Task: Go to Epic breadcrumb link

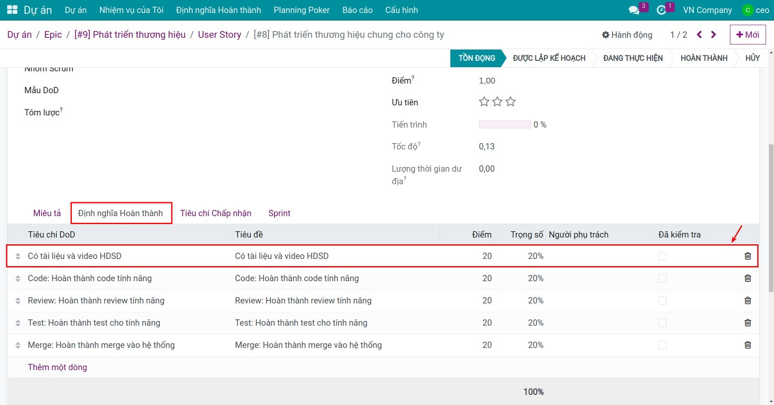Action: click(53, 35)
